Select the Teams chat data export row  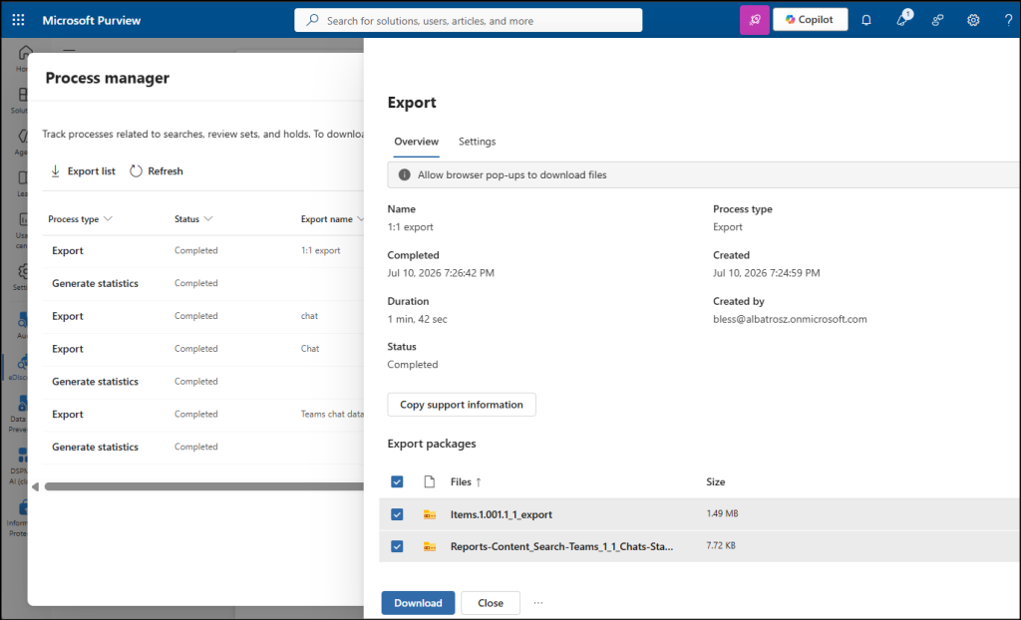[x=202, y=415]
